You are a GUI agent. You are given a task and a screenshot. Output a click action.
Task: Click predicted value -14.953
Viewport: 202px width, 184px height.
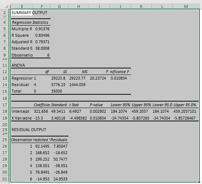(x=43, y=179)
